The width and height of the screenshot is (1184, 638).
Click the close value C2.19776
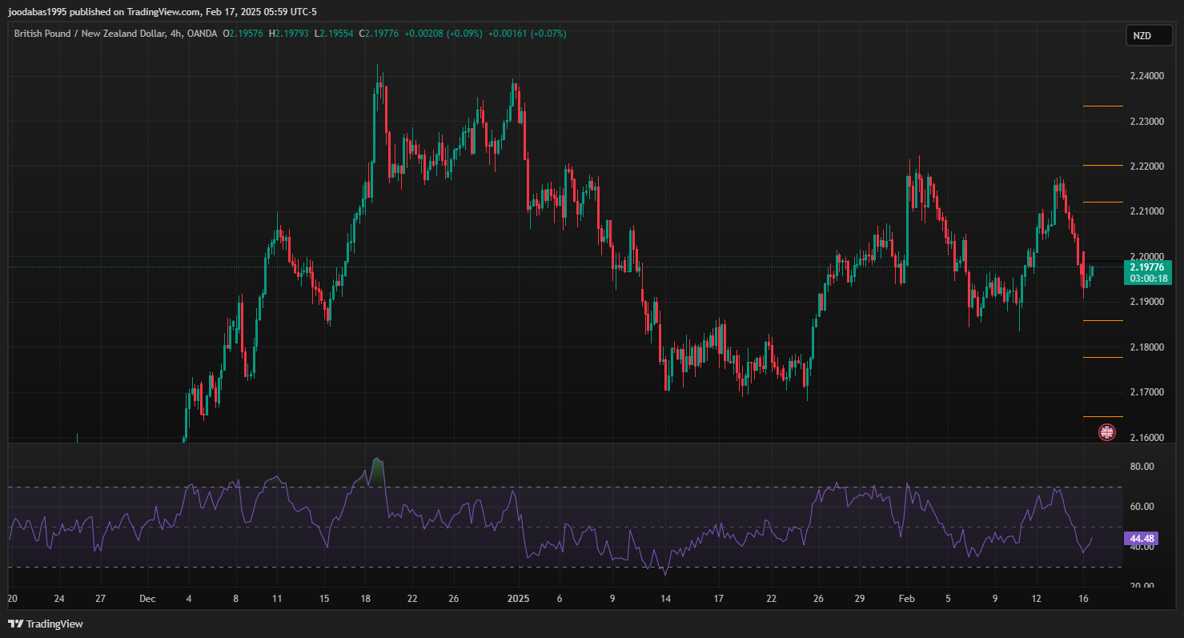pyautogui.click(x=379, y=34)
